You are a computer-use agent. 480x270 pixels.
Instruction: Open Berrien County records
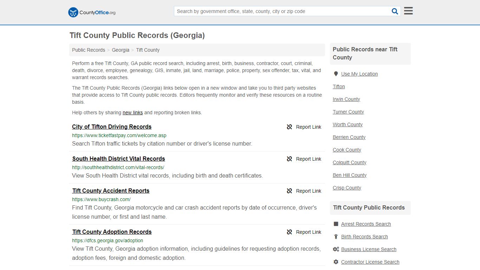(349, 137)
